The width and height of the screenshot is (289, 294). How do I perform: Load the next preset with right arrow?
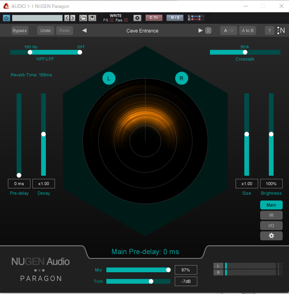(x=200, y=30)
